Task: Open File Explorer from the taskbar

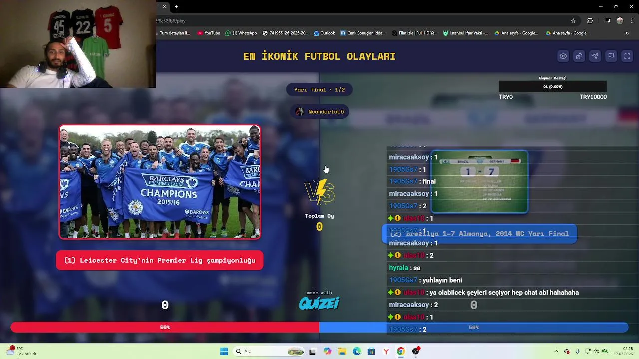Action: (342, 351)
